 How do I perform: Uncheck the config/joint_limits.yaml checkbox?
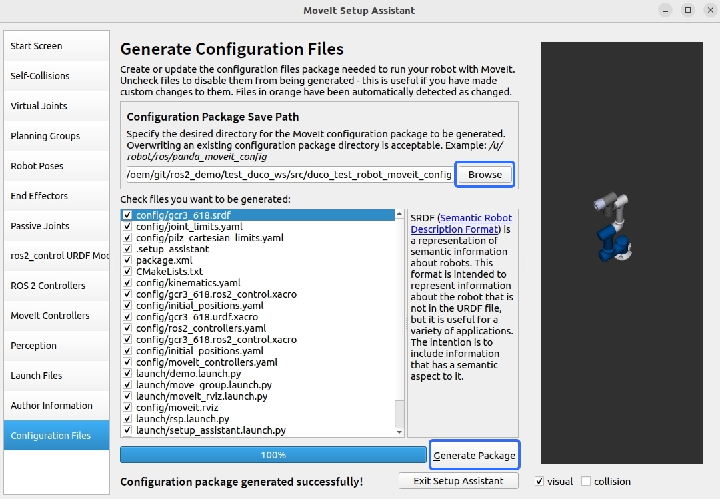click(127, 227)
